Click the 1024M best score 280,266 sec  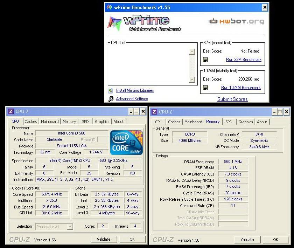coord(248,79)
